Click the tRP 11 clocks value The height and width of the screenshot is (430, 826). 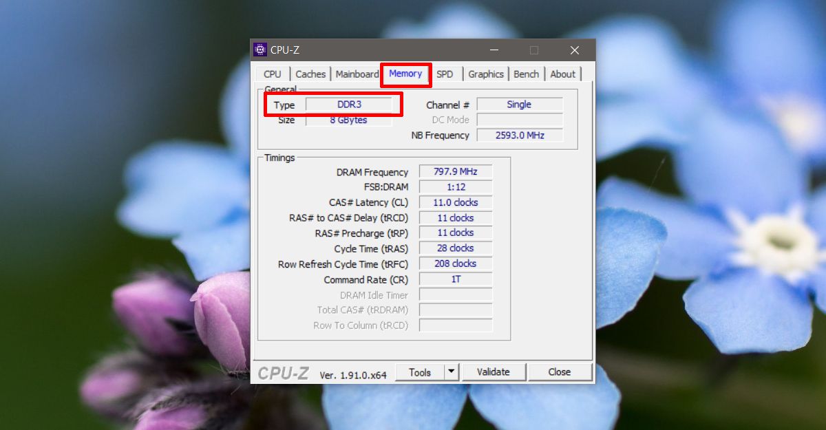click(456, 233)
